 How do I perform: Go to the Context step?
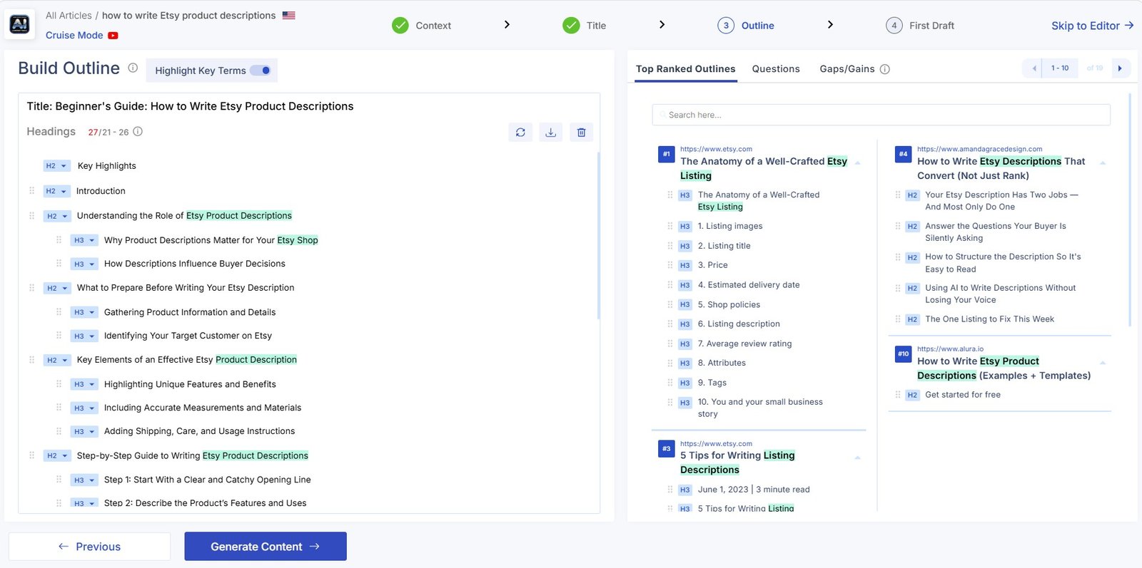coord(422,26)
